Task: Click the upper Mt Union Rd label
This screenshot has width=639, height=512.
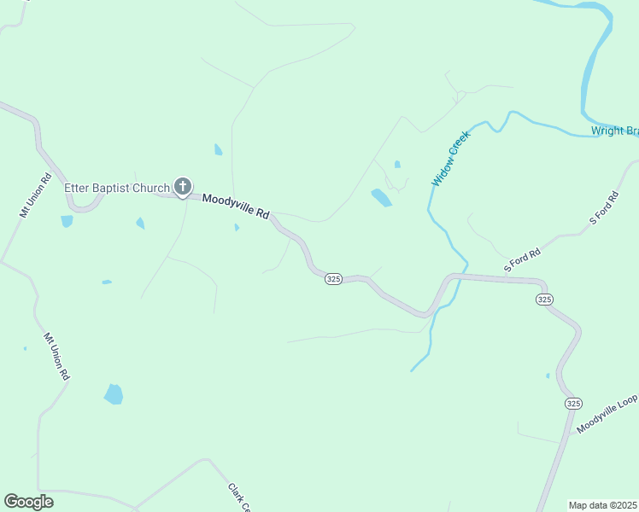Action: pos(36,195)
